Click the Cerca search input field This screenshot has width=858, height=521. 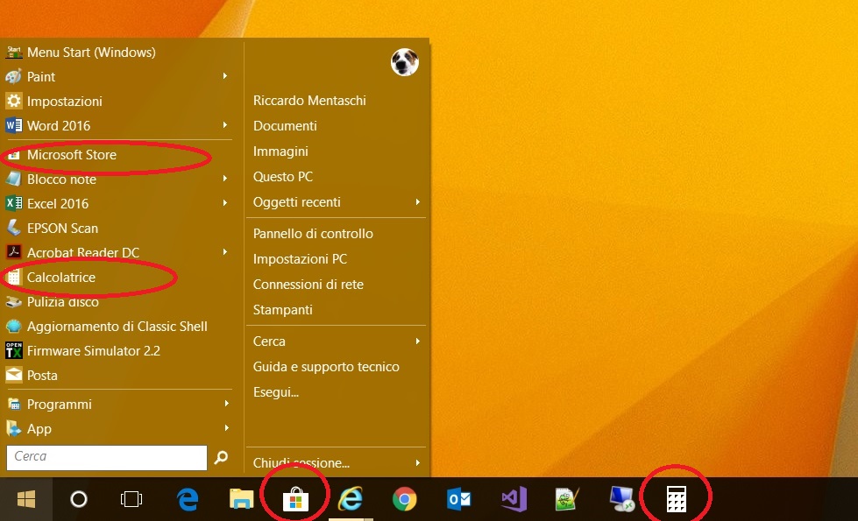(x=107, y=457)
